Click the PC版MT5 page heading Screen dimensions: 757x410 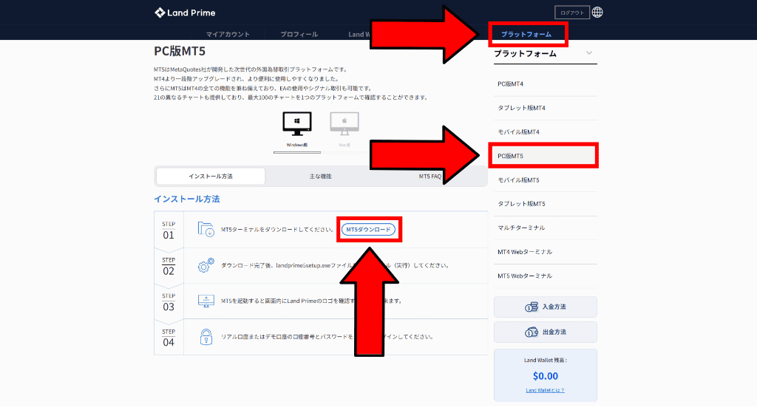[x=180, y=51]
